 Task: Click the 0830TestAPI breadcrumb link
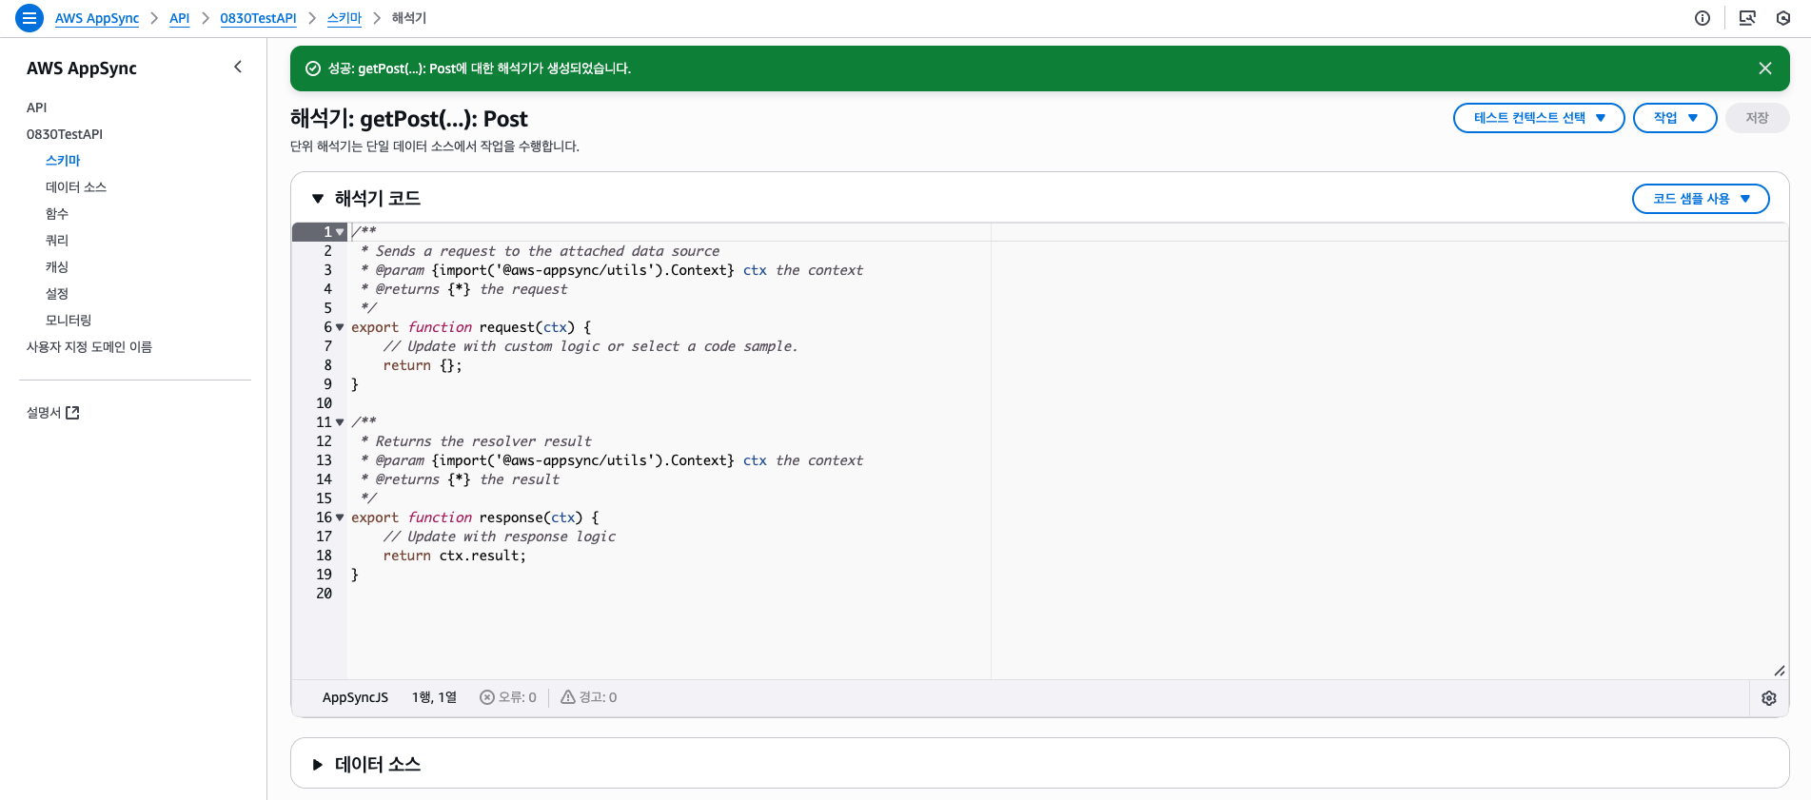coord(258,18)
